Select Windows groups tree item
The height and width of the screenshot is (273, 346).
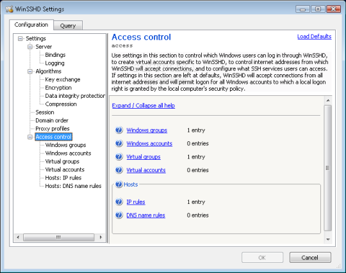[x=65, y=145]
